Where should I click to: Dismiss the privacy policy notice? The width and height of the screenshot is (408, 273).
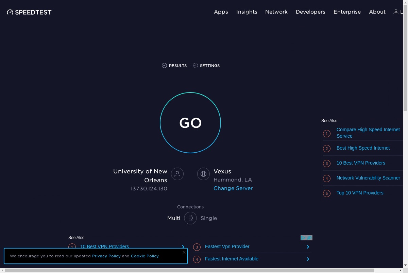click(x=184, y=252)
